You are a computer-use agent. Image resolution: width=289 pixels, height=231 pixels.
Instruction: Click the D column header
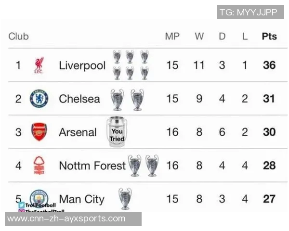click(x=222, y=36)
